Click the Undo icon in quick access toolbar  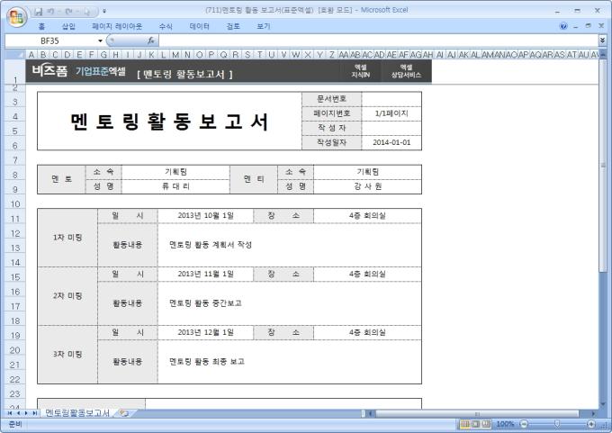pos(51,12)
